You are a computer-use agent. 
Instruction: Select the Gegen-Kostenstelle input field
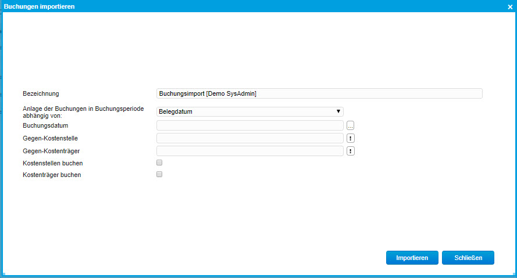(250, 138)
